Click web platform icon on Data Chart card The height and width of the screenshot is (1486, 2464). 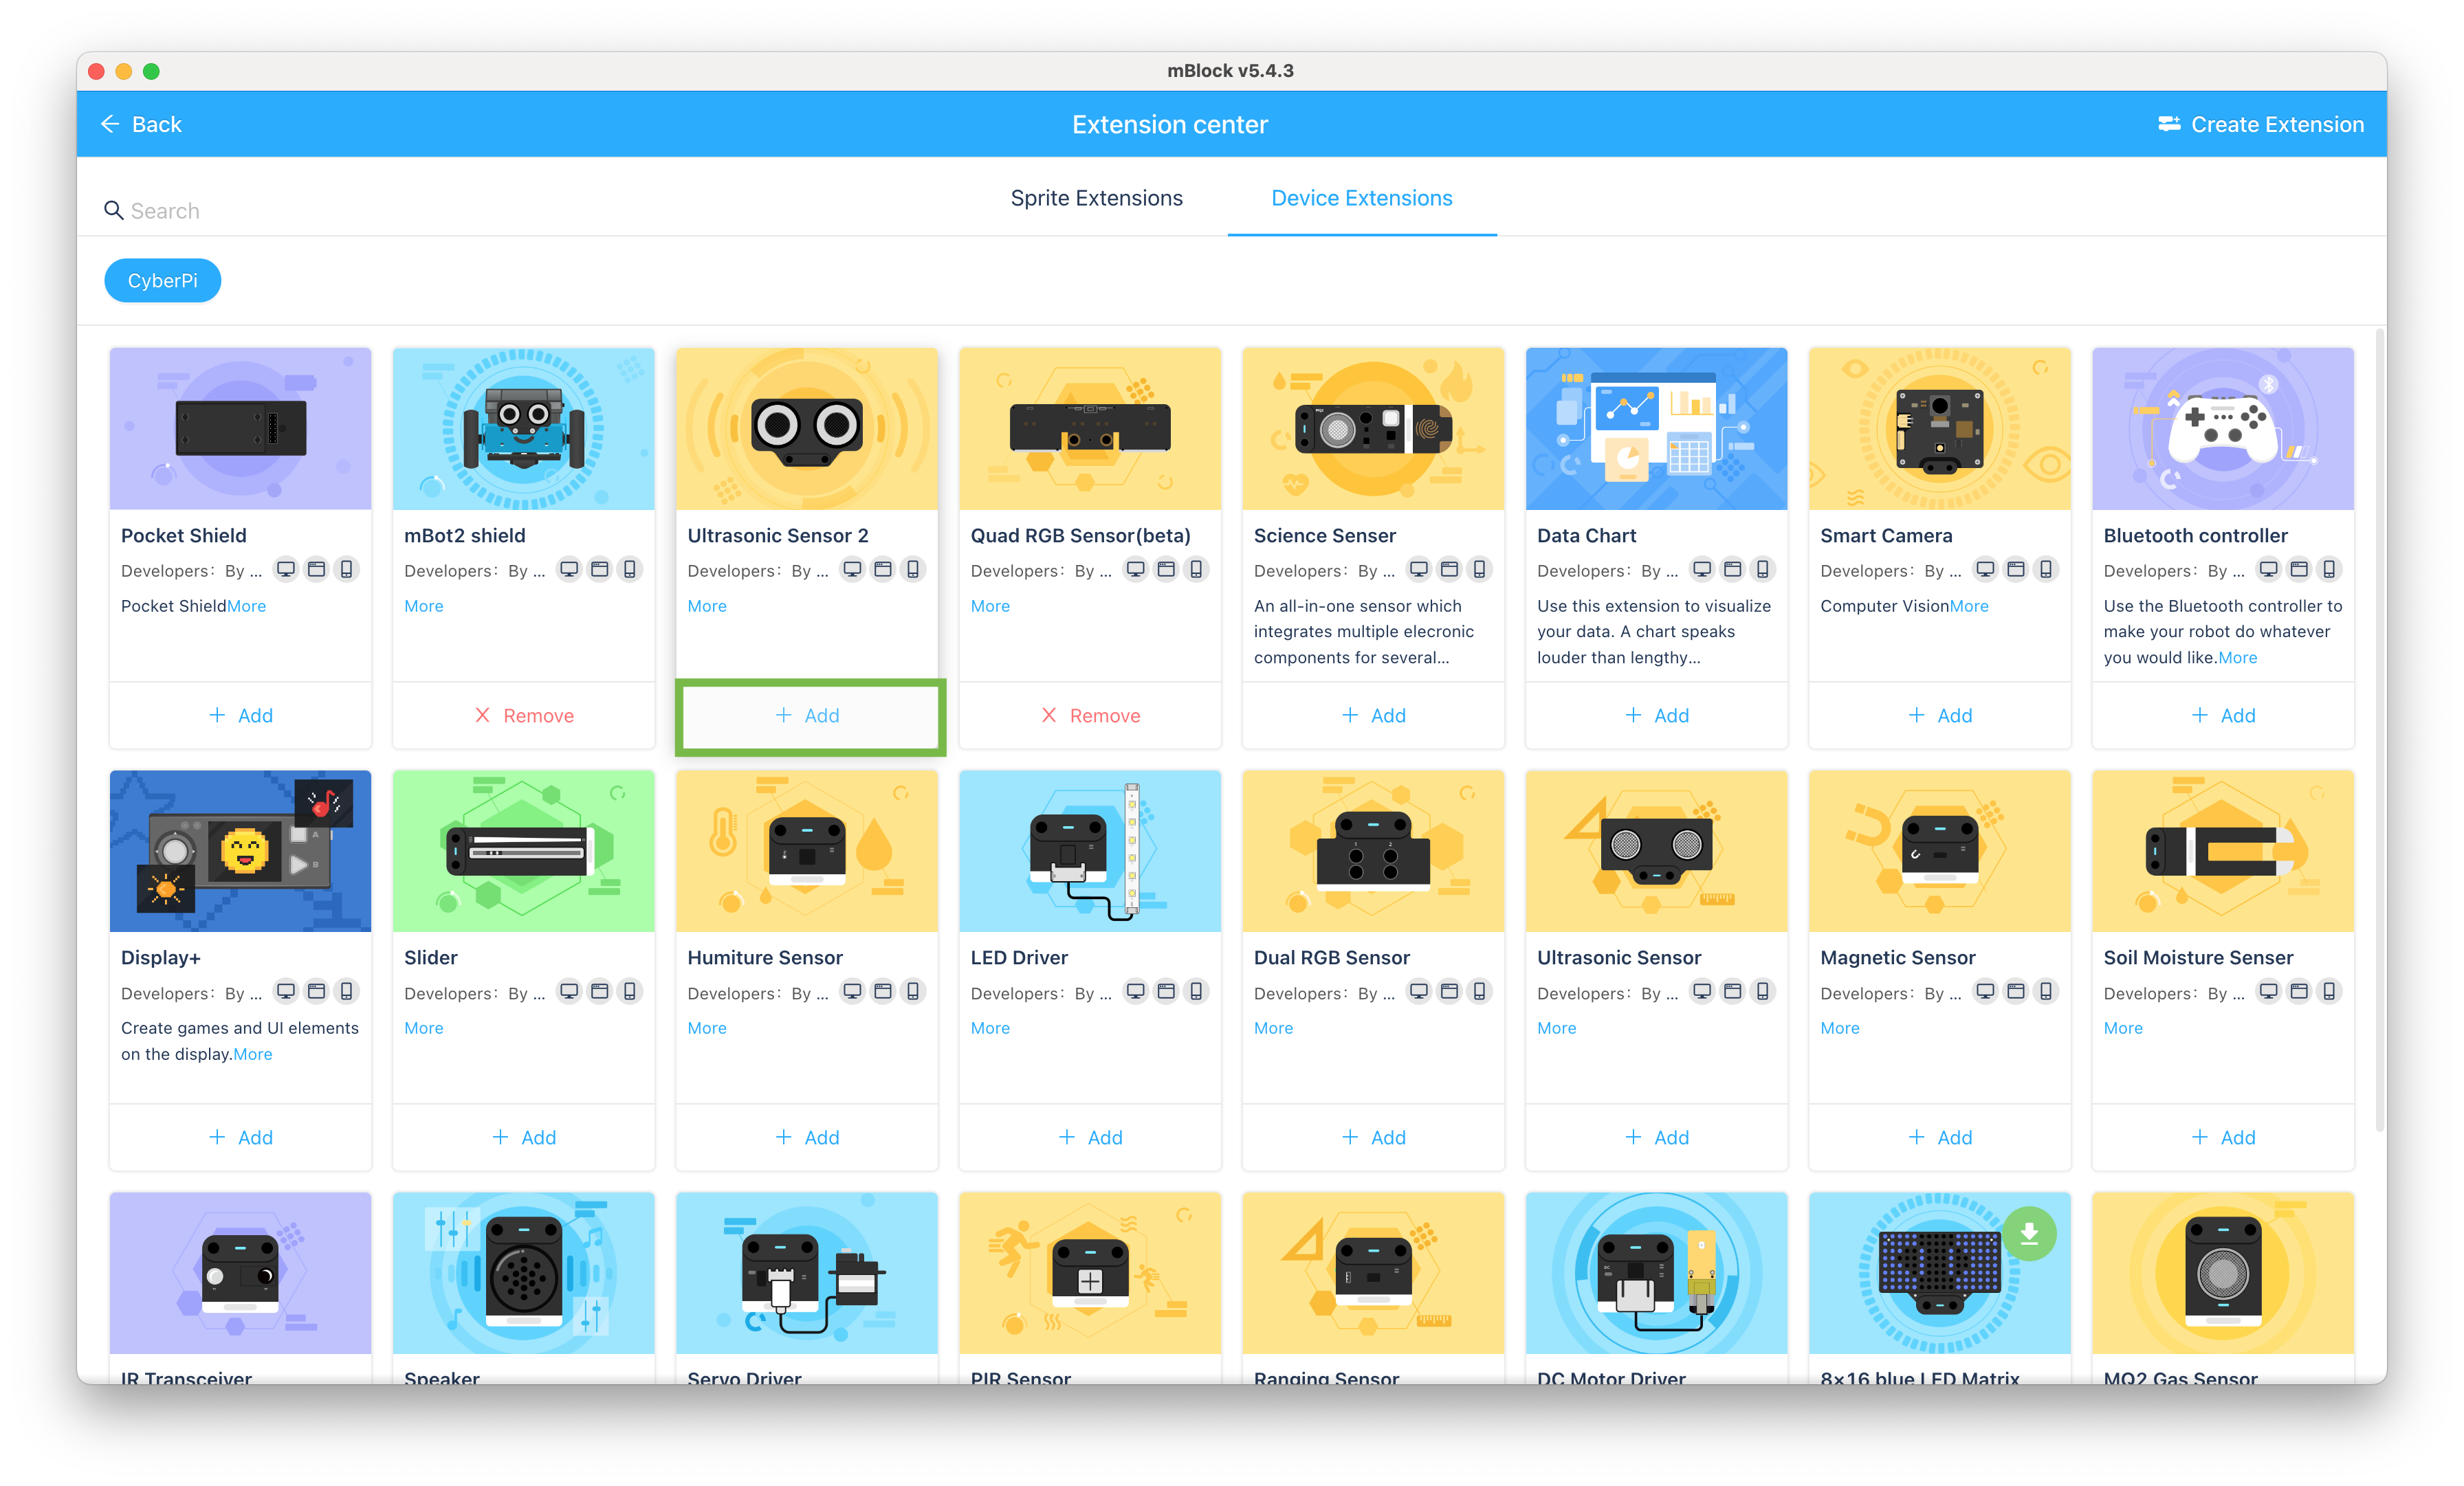point(1732,569)
